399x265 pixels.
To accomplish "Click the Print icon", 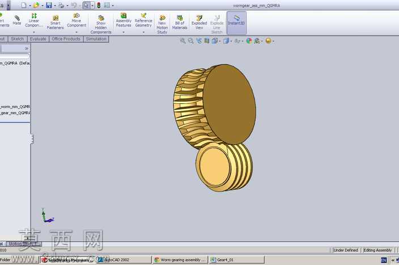I will tap(61, 5).
